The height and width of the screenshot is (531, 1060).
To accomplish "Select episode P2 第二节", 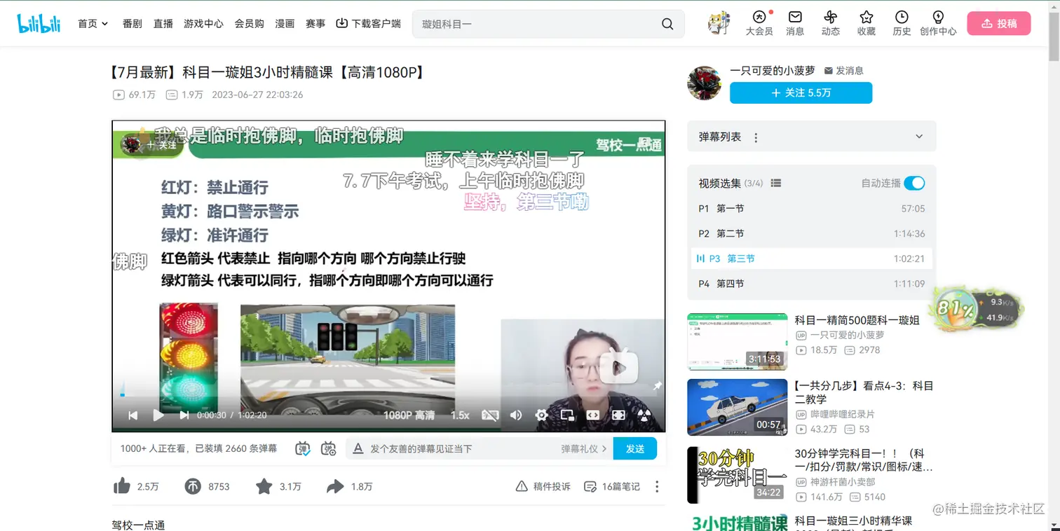I will click(812, 234).
